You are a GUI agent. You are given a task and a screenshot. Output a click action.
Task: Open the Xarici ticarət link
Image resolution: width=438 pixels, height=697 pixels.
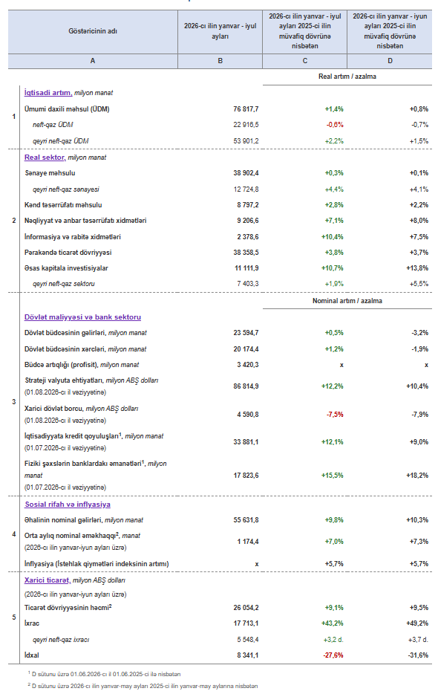(47, 580)
